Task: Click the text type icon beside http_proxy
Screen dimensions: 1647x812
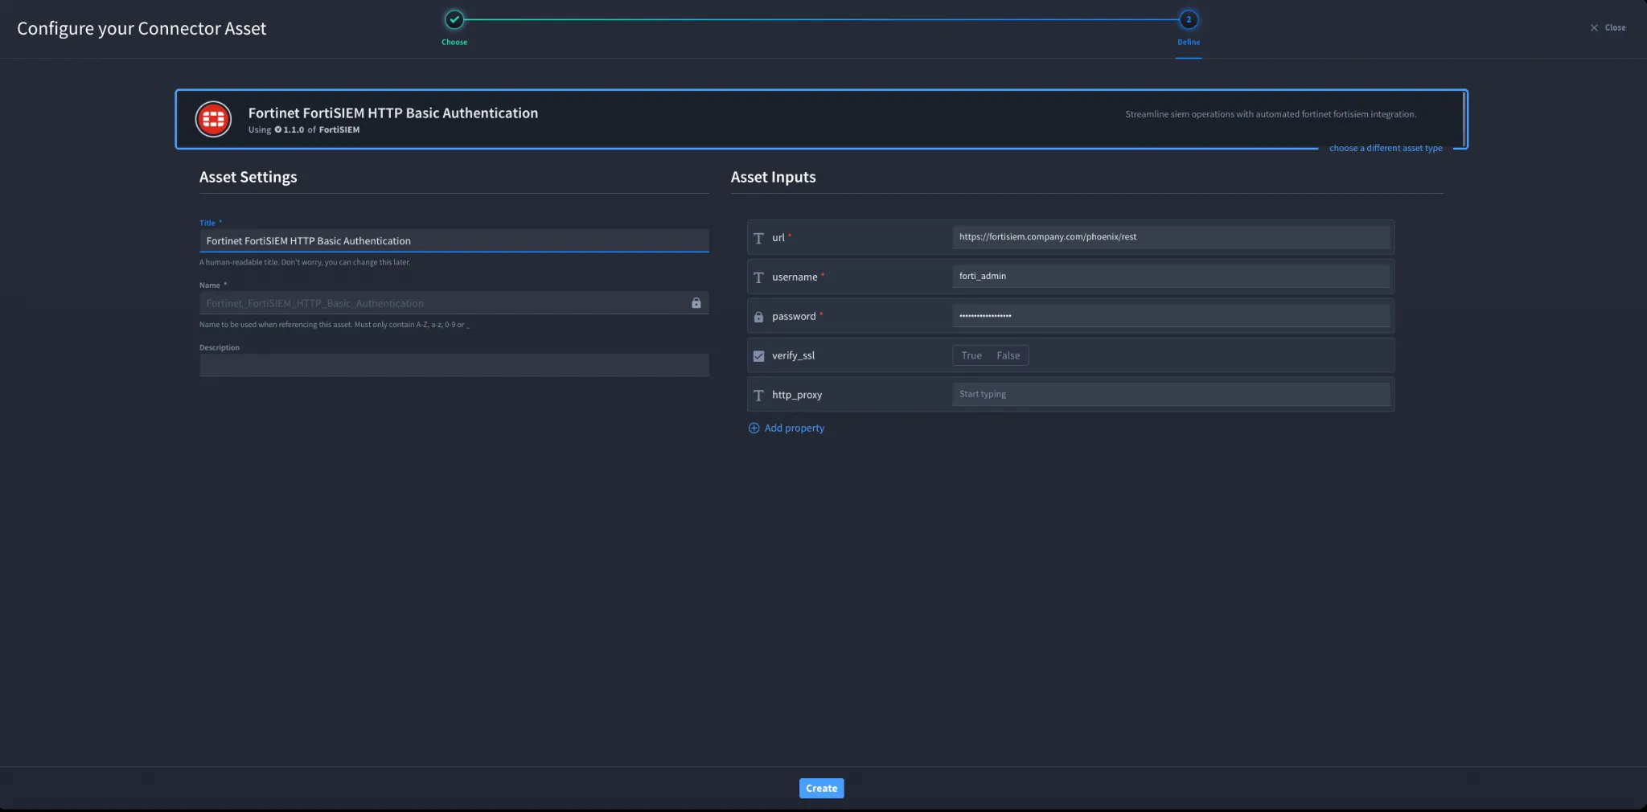Action: [758, 396]
